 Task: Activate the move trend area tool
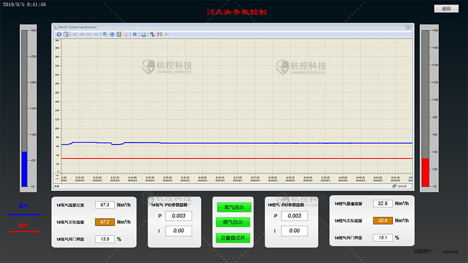[112, 34]
